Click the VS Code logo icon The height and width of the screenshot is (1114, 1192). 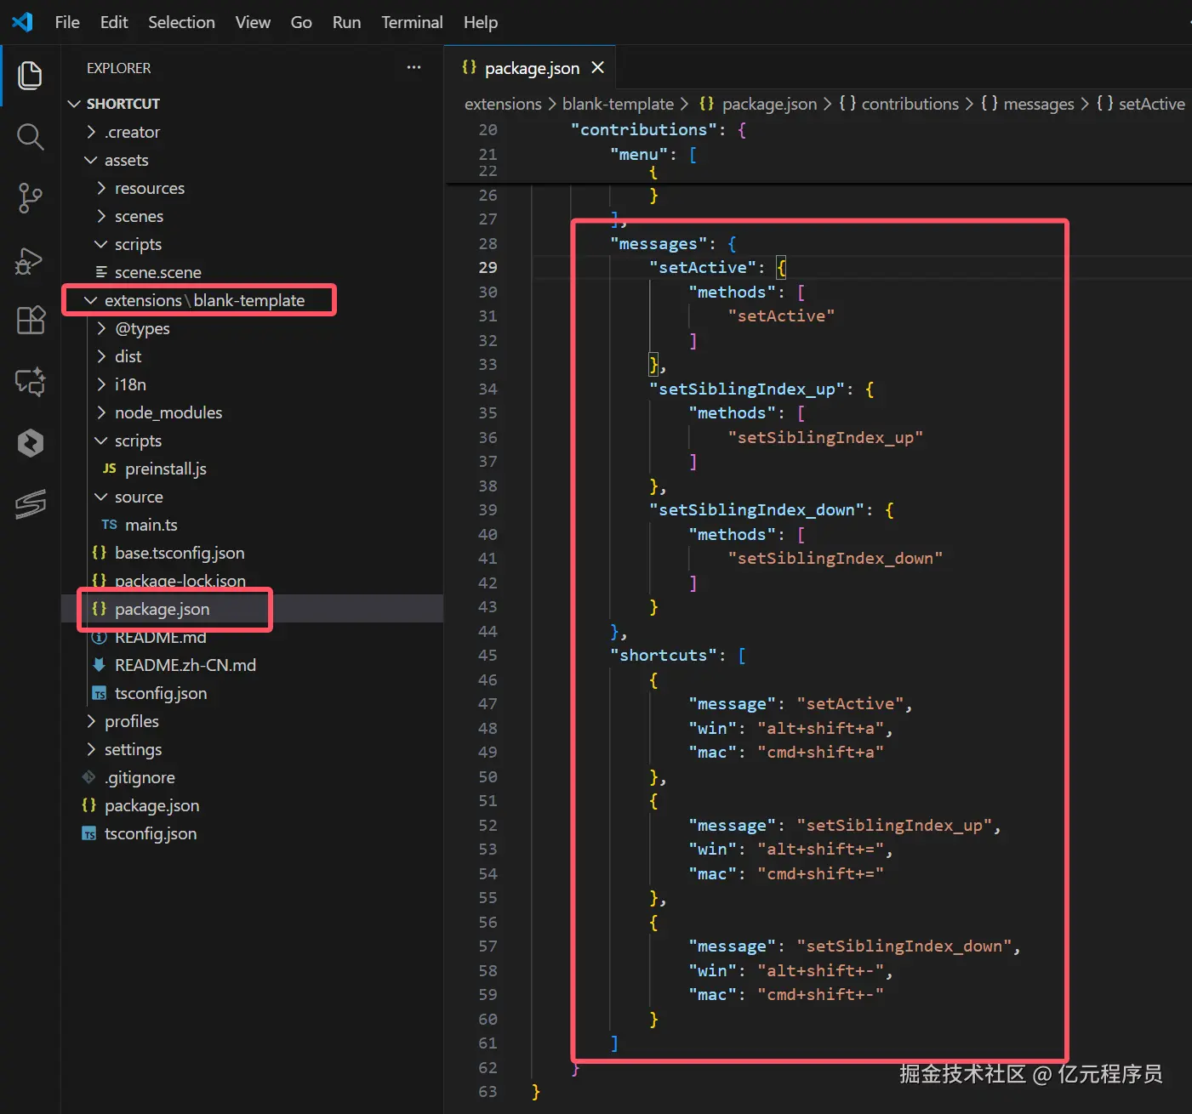23,22
